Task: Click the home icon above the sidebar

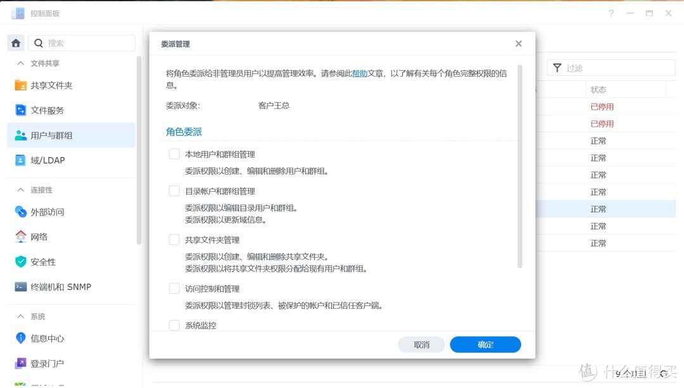Action: (x=15, y=42)
